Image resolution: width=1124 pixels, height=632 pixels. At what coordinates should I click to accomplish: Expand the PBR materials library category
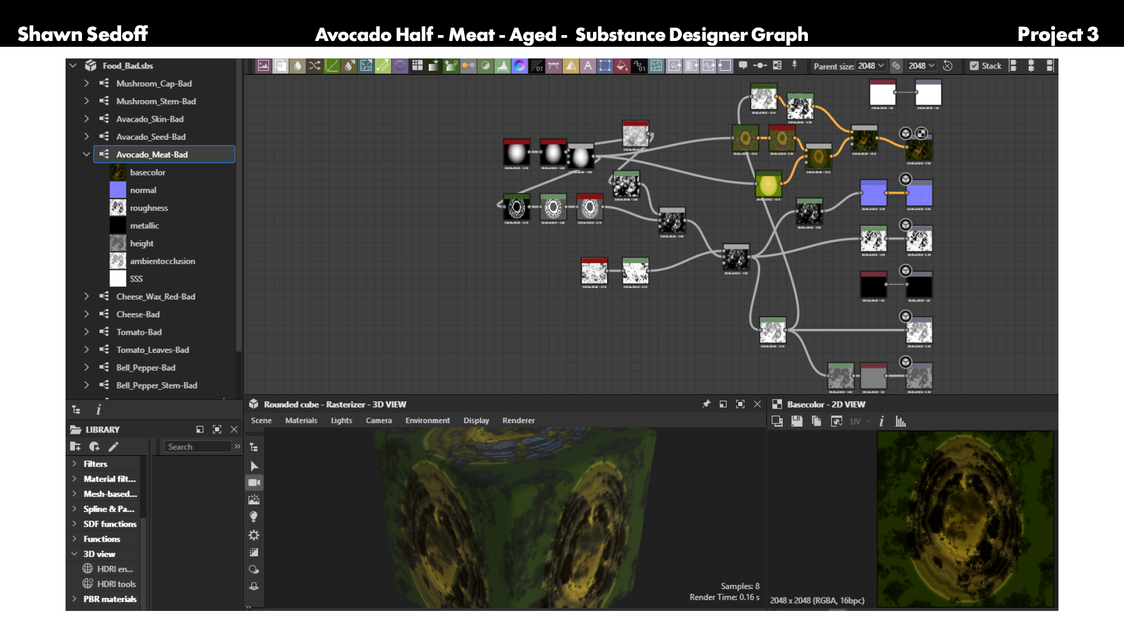[74, 599]
